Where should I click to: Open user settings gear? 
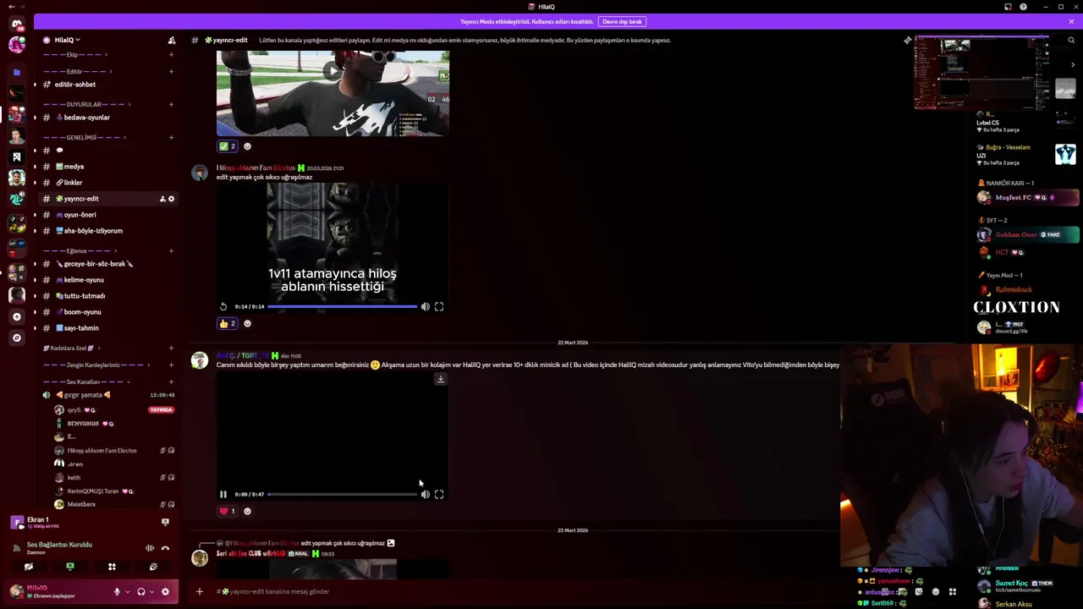(x=165, y=592)
